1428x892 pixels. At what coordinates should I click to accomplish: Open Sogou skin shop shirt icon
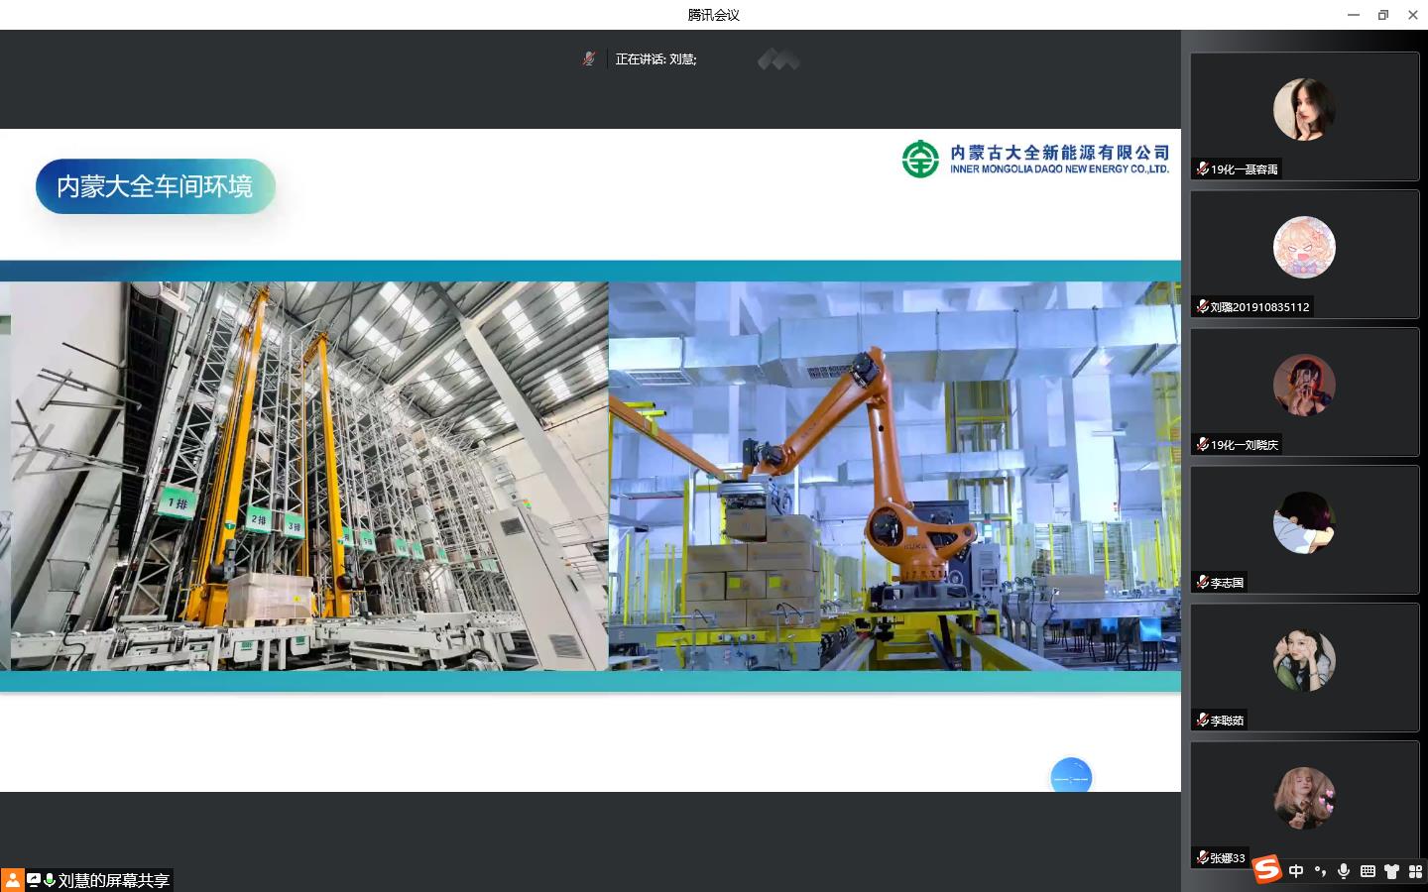[1391, 871]
